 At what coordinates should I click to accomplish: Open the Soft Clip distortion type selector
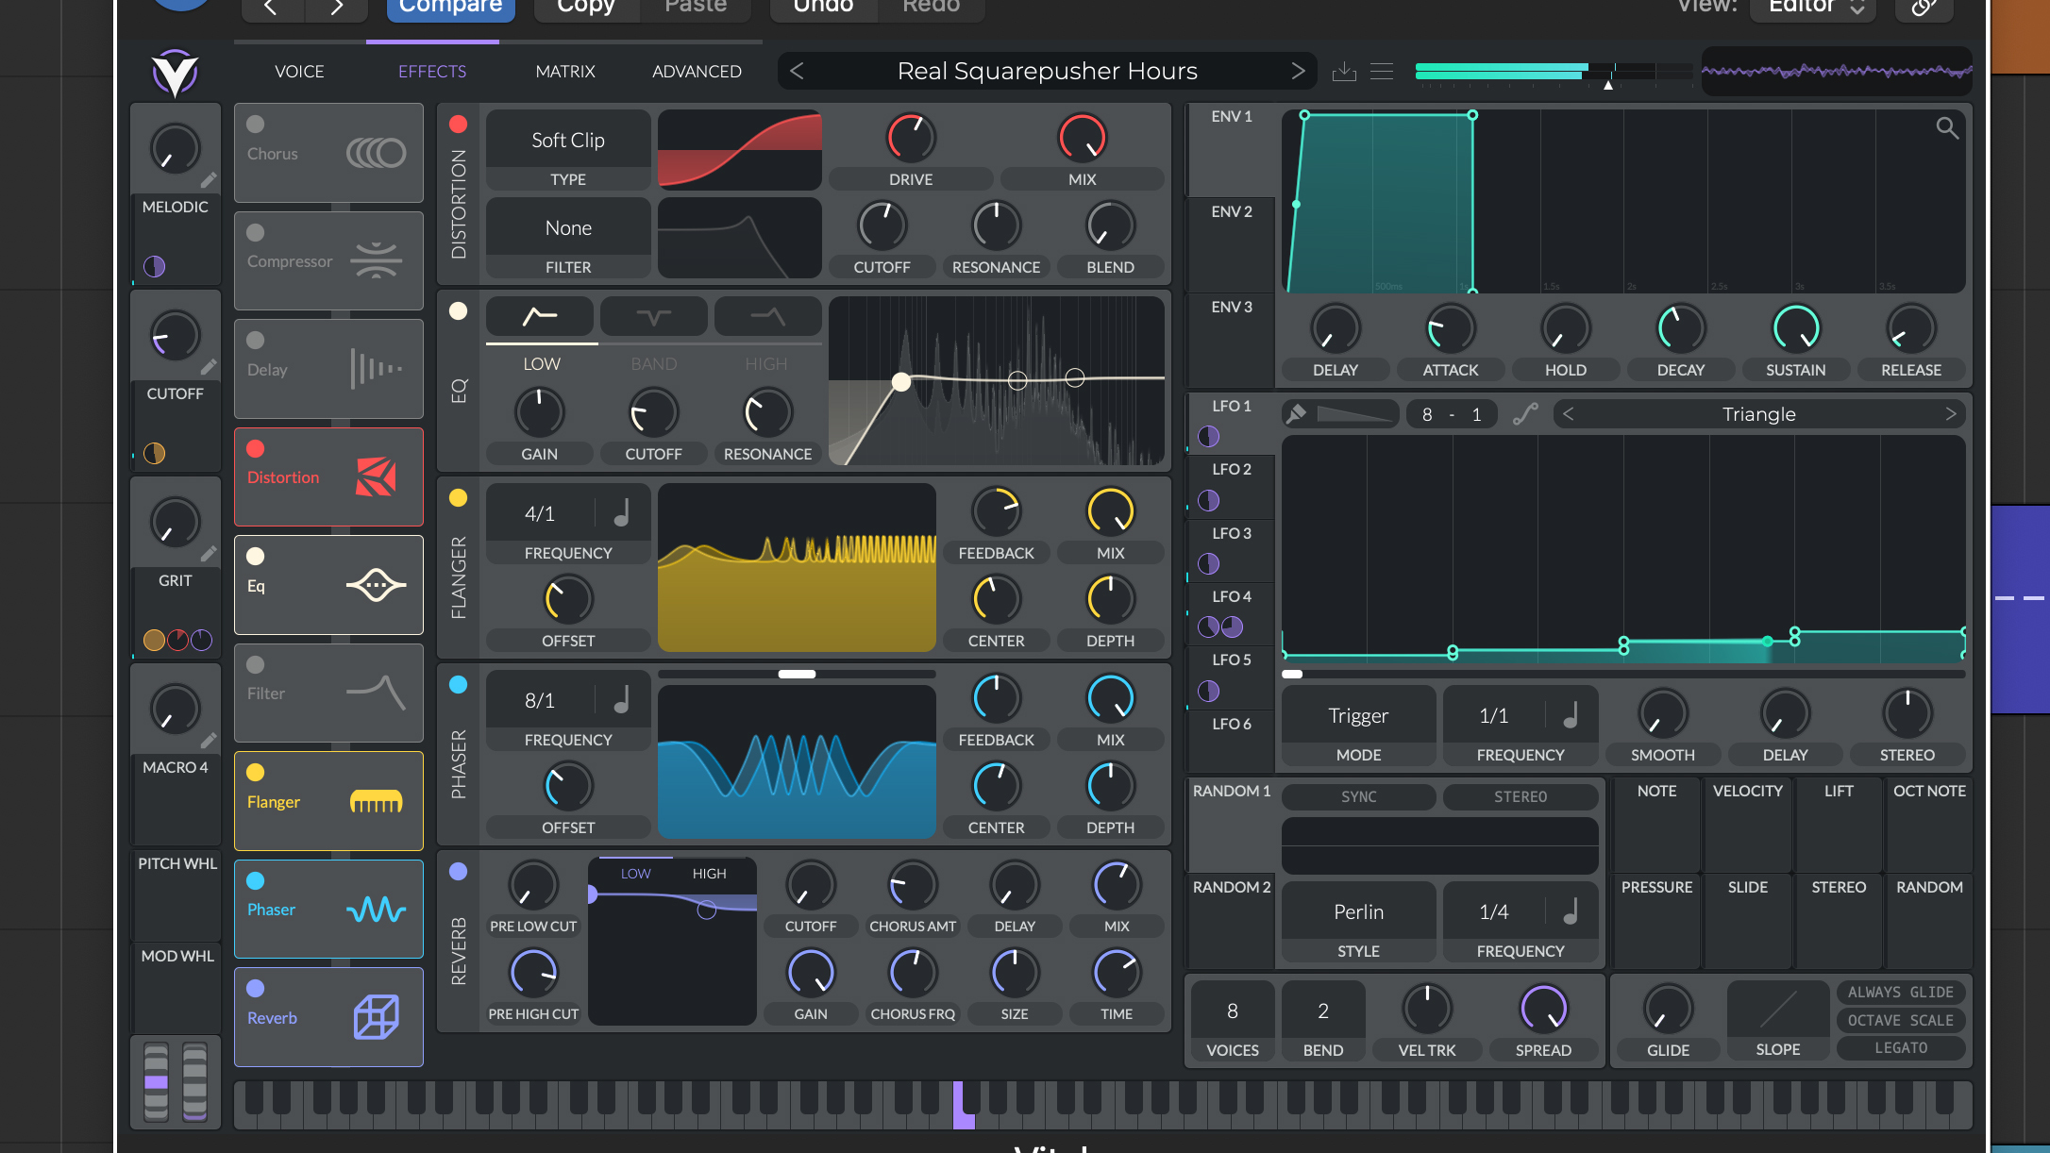[x=568, y=141]
